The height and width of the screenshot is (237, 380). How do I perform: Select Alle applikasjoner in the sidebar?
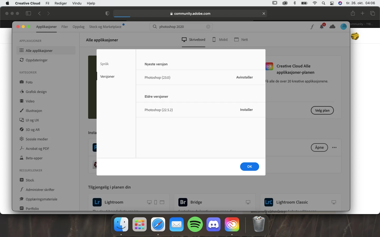[46, 51]
